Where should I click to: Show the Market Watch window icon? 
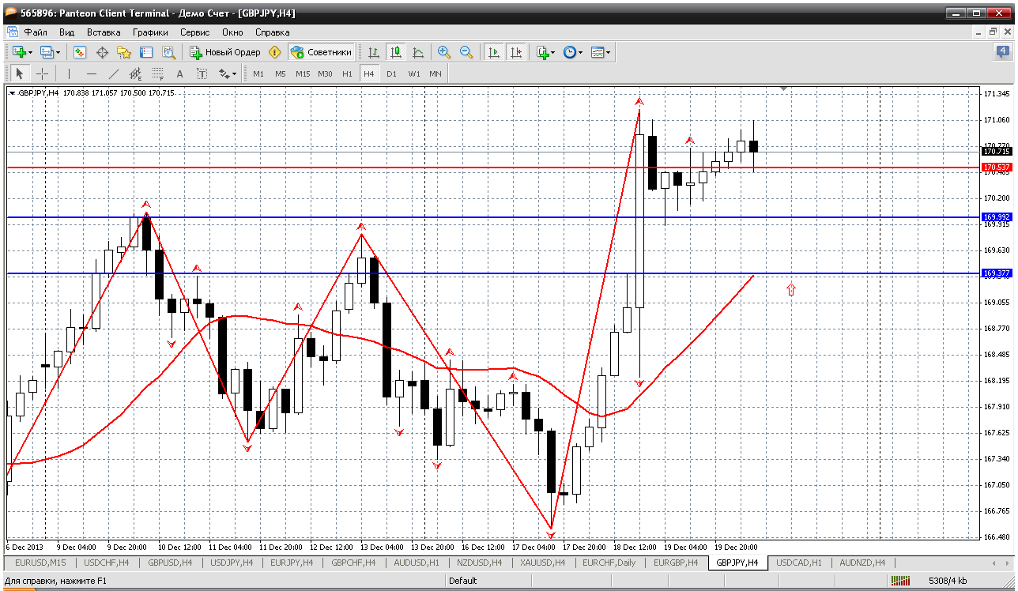[80, 52]
